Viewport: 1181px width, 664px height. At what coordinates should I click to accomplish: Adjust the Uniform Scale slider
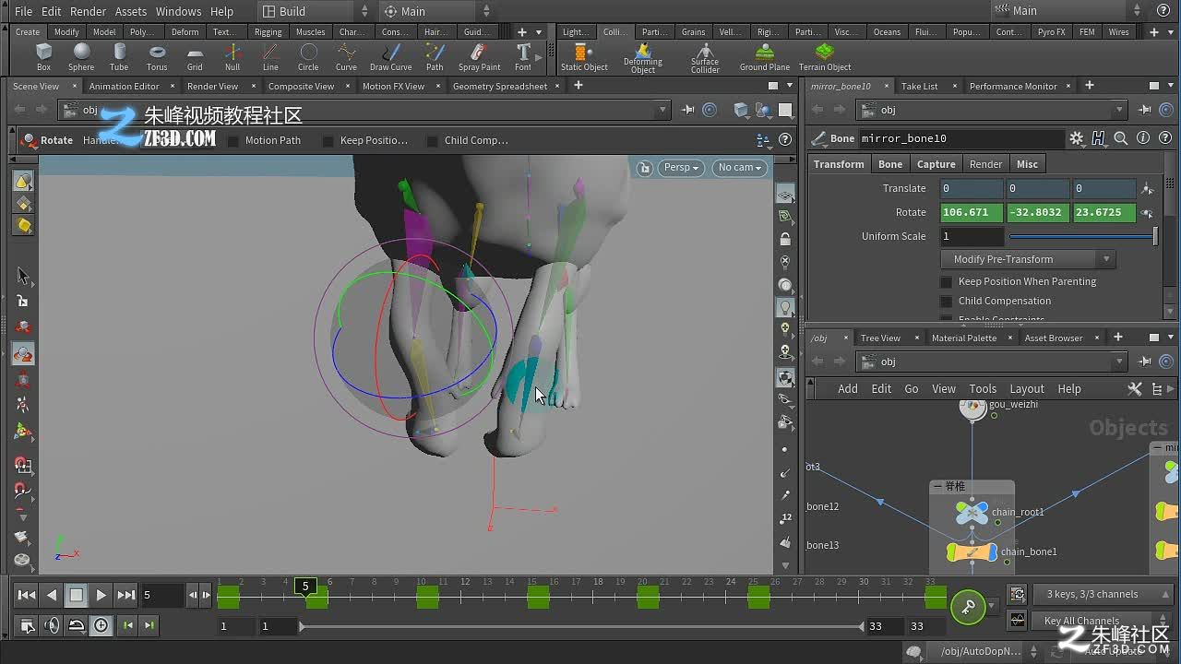pyautogui.click(x=1082, y=236)
